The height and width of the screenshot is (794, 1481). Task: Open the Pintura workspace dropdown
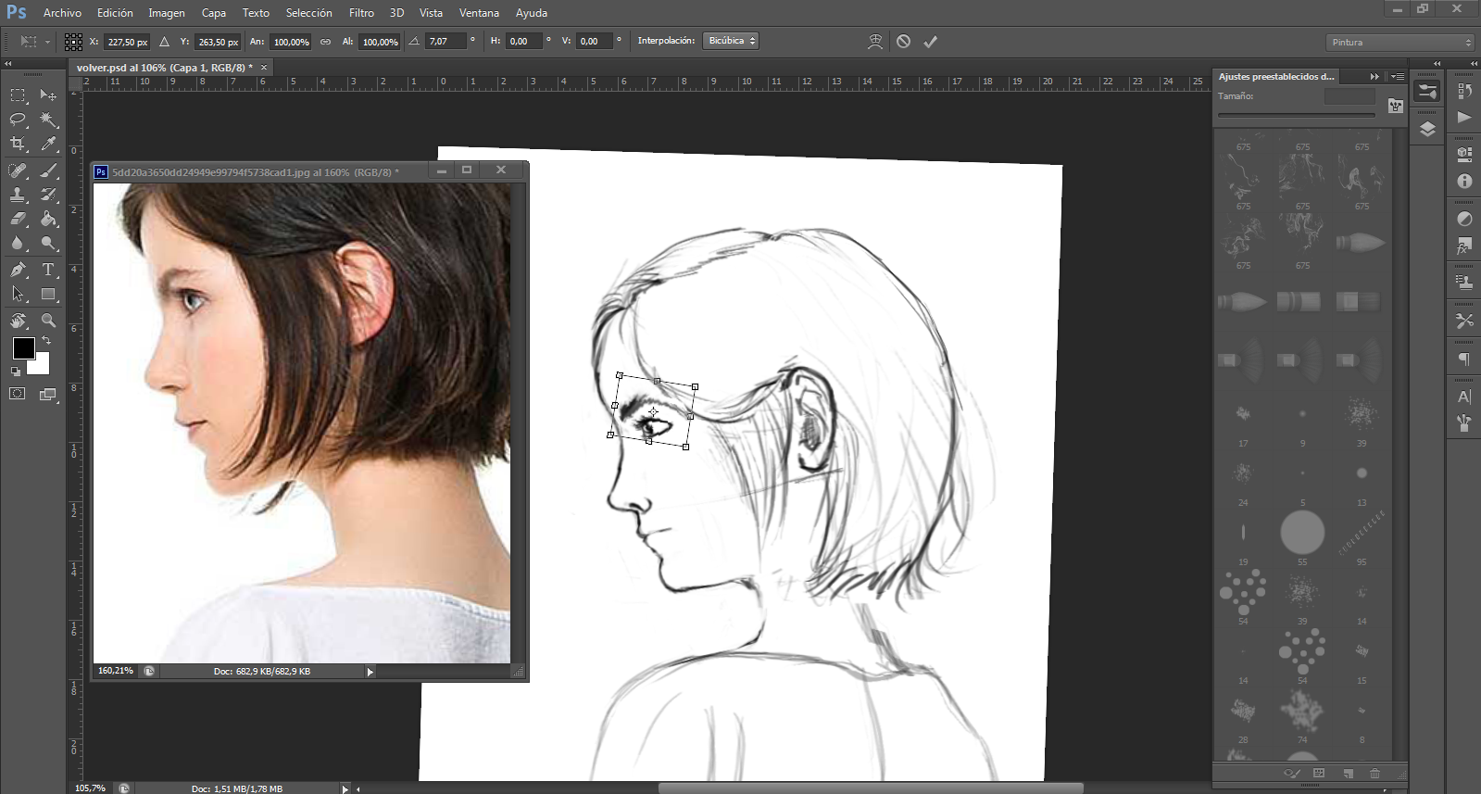click(1399, 43)
